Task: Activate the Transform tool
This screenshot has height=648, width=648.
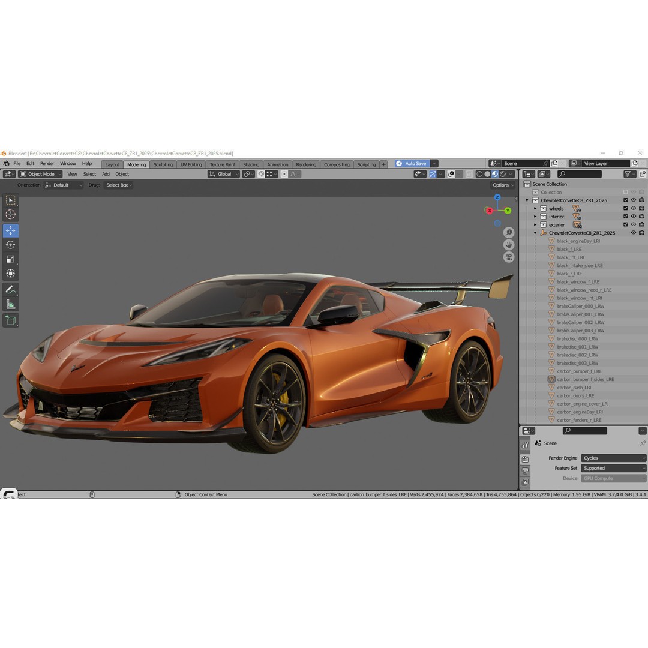Action: coord(11,273)
